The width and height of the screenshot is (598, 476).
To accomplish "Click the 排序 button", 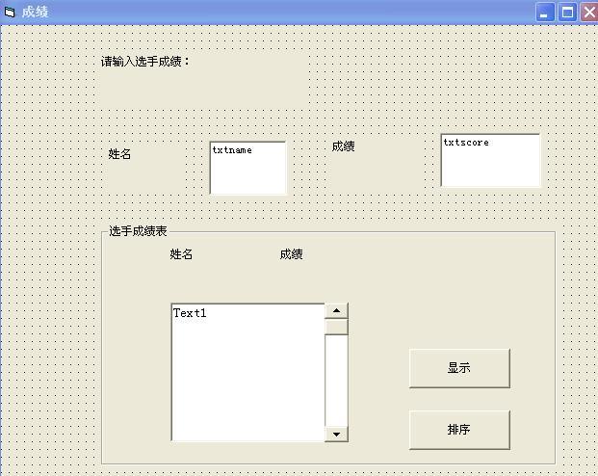I will coord(459,430).
